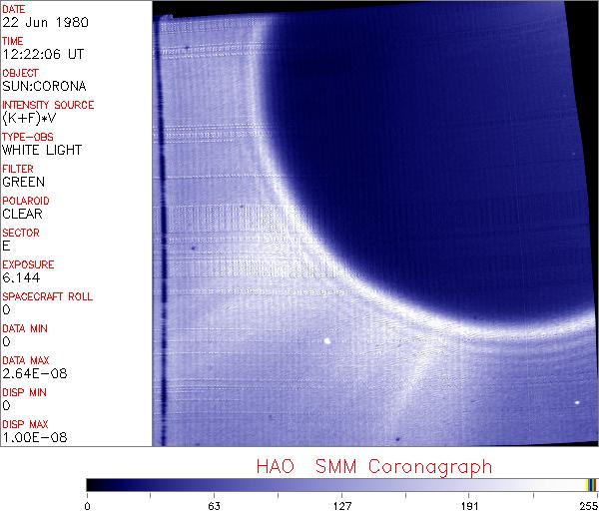Click the SECTOR label in the info panel
The width and height of the screenshot is (599, 511).
click(21, 233)
